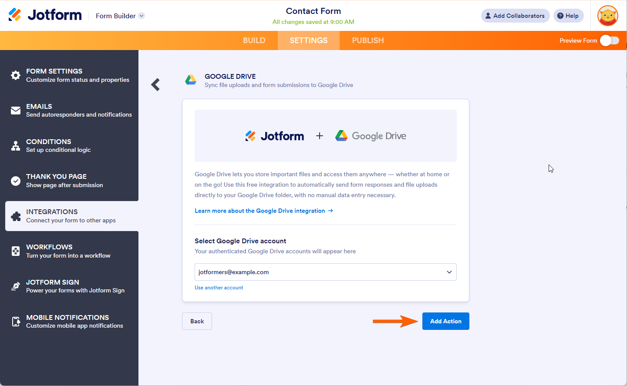Click the Workflows sidebar icon

click(x=16, y=251)
